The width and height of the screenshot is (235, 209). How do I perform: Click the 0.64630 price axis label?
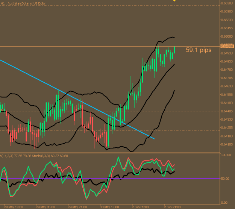pyautogui.click(x=227, y=86)
